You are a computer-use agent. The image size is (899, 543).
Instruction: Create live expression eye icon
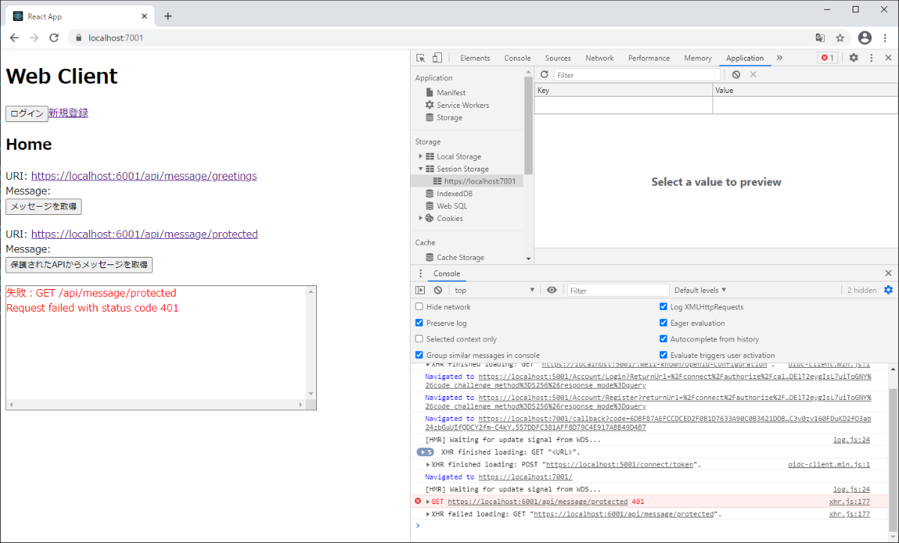point(551,290)
